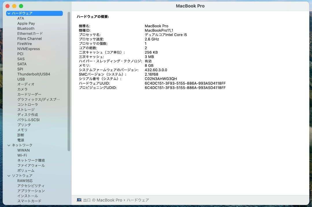The image size is (312, 207).
Task: Open スマートカード sidebar item
Action: (29, 201)
